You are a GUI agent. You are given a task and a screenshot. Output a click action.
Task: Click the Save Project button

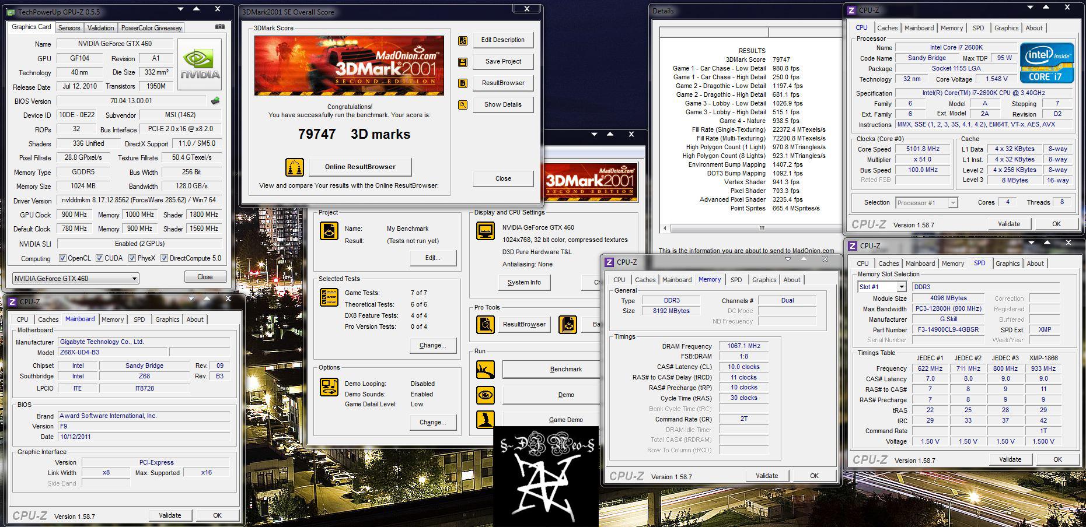click(503, 62)
